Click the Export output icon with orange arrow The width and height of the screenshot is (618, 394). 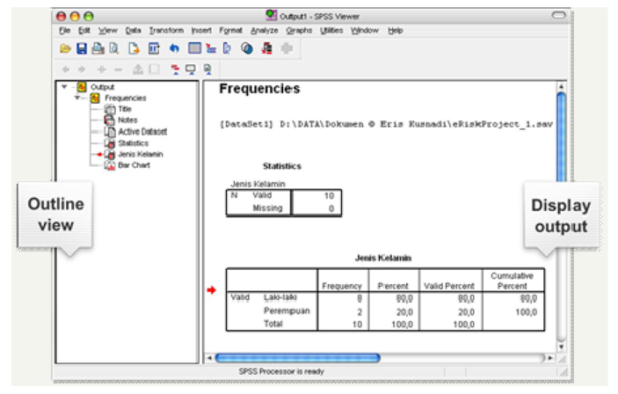tap(134, 48)
